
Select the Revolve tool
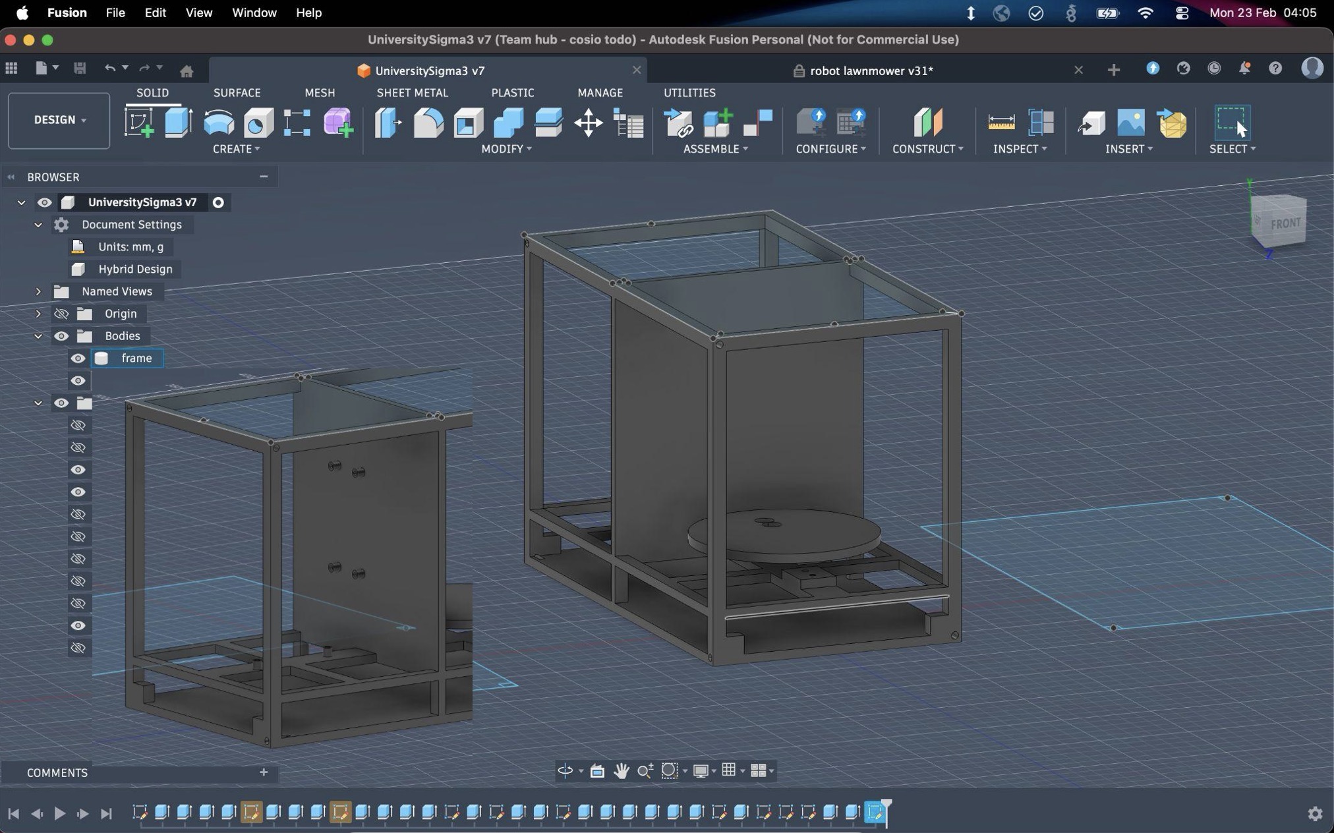pos(218,123)
